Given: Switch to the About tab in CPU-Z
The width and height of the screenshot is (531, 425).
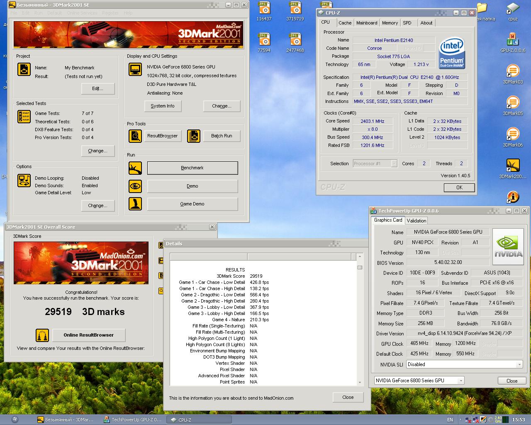Looking at the screenshot, I should [x=426, y=23].
